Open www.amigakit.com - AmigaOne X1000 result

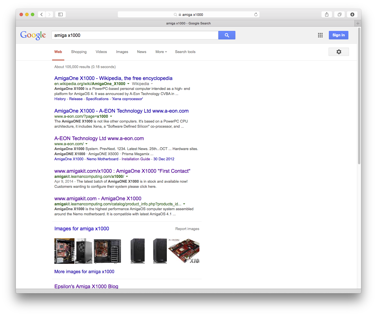(x=98, y=199)
